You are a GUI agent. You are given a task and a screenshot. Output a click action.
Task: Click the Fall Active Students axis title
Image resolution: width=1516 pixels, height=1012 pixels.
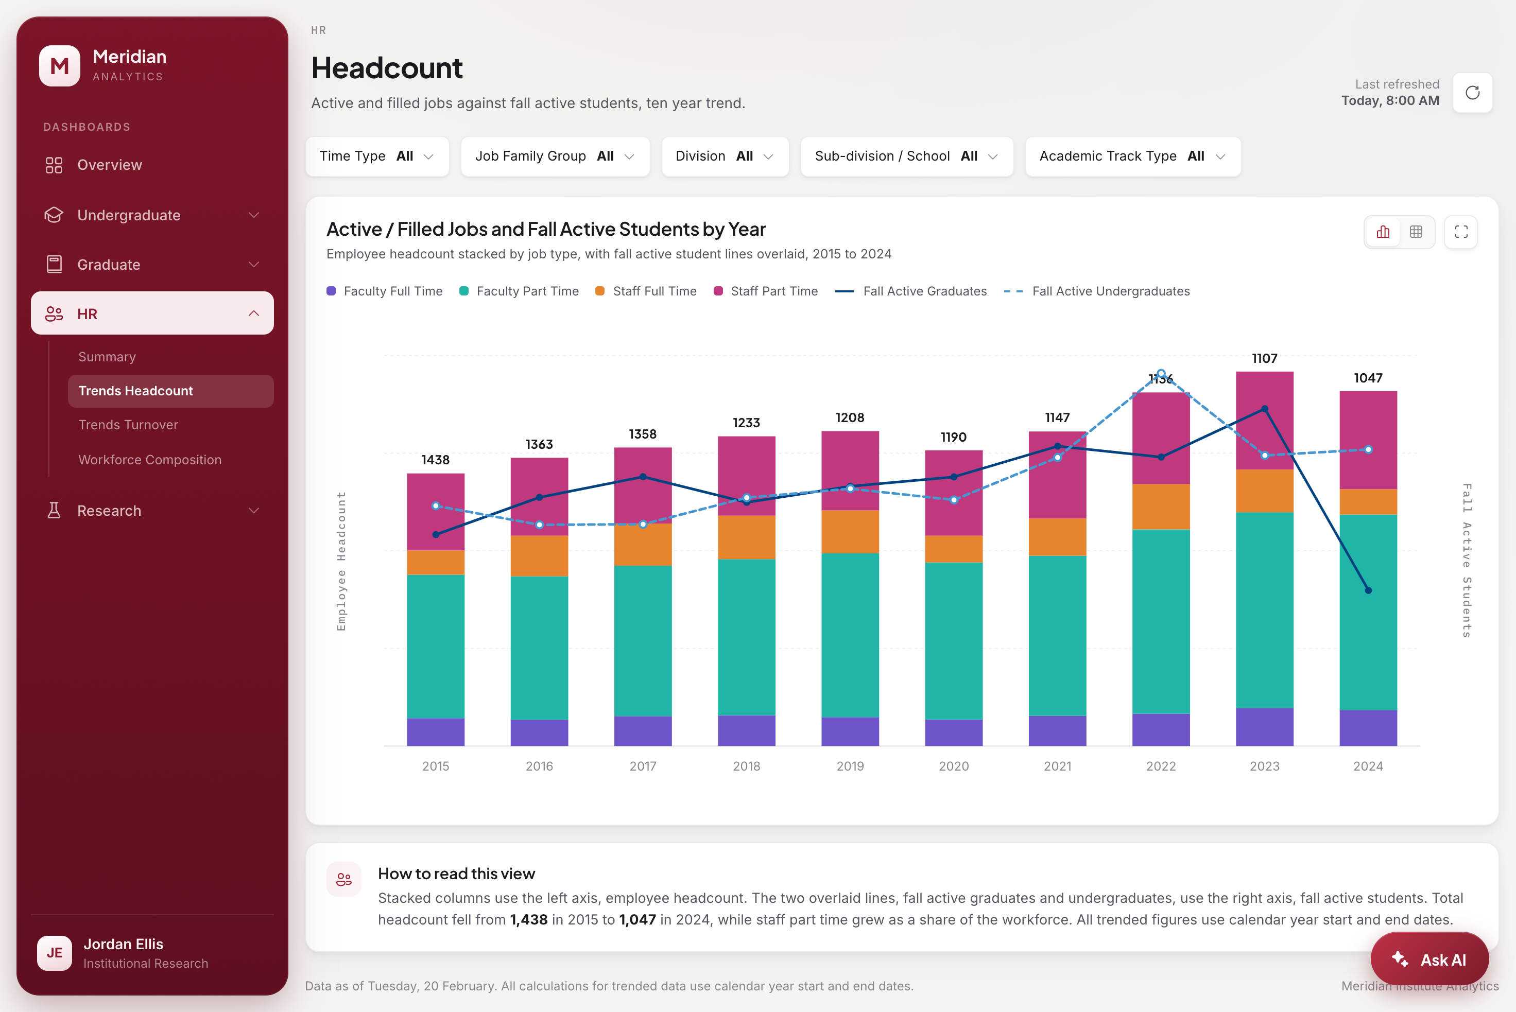point(1467,560)
